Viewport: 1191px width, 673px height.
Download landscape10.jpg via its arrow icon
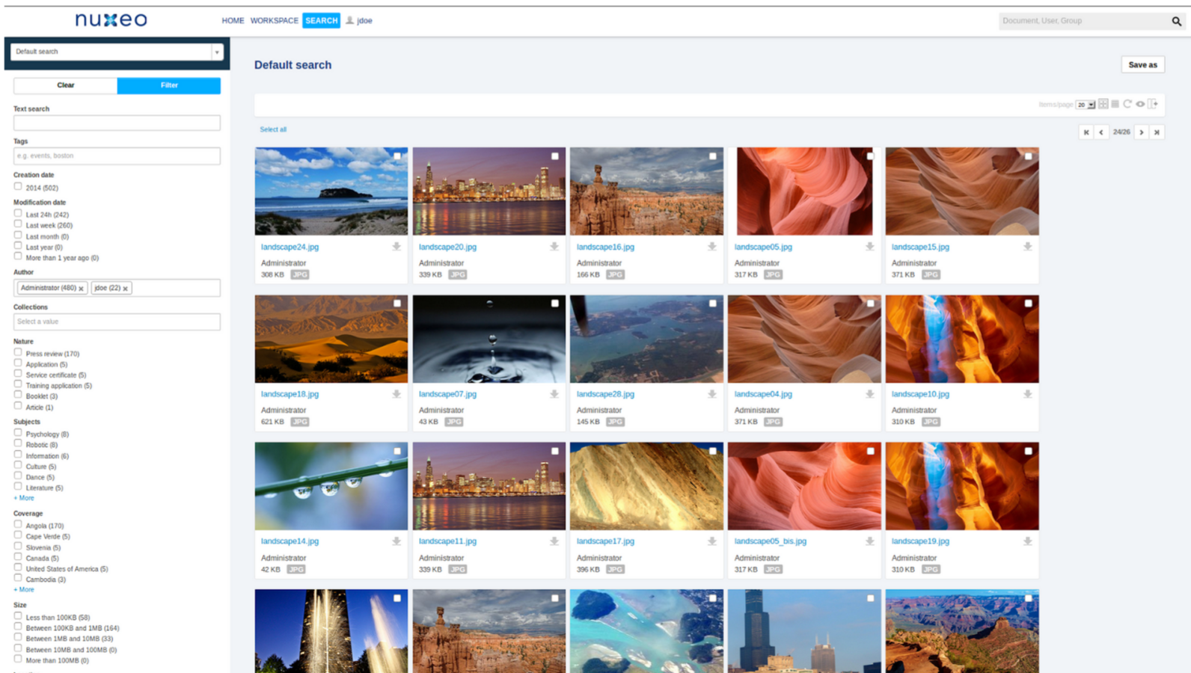tap(1028, 394)
